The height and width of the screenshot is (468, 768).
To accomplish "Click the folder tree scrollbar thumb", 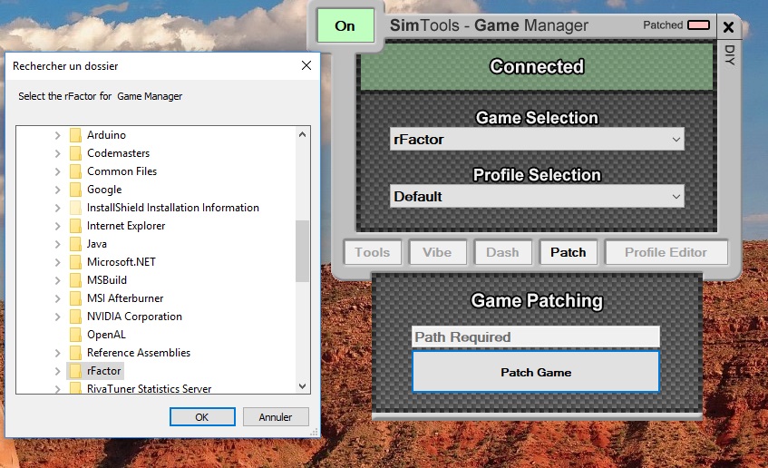I will click(302, 251).
